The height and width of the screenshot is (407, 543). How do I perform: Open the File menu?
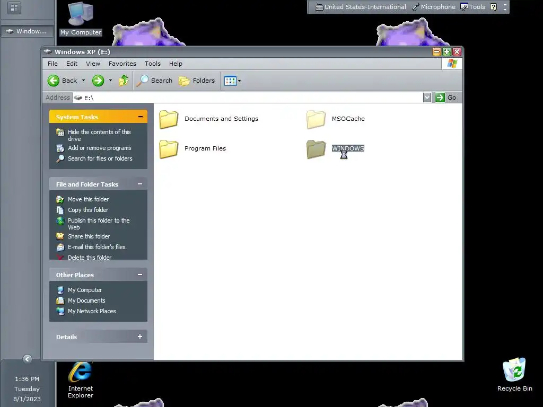pyautogui.click(x=52, y=64)
